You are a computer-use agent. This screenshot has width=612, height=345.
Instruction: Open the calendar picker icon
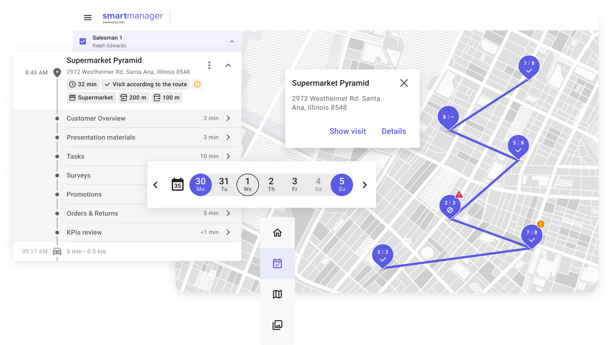tap(177, 185)
